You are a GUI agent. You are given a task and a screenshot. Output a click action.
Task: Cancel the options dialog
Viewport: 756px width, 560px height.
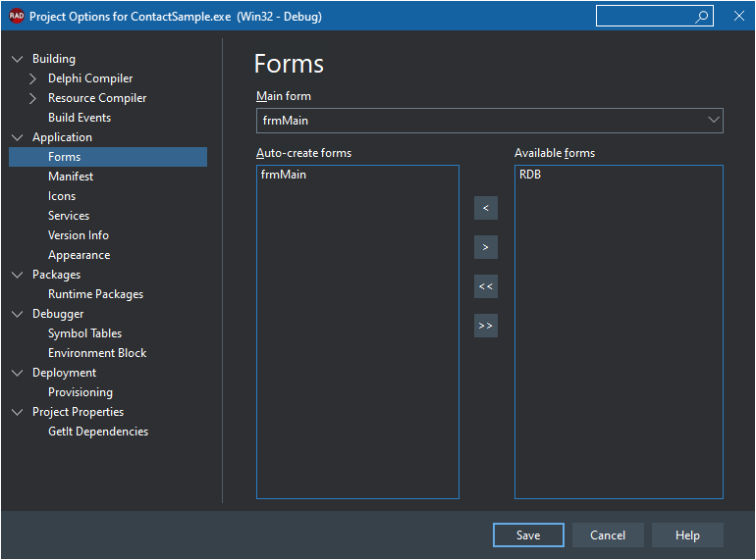point(608,535)
